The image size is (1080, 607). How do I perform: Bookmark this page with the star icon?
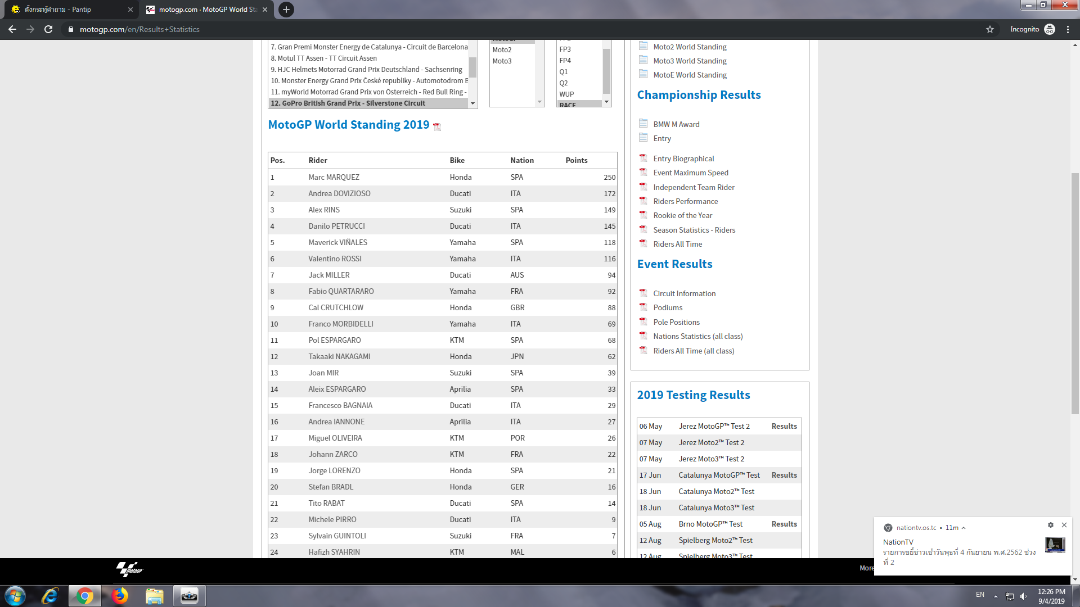990,29
